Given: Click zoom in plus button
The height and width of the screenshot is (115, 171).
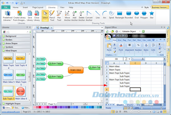Looking at the screenshot, I should pyautogui.click(x=150, y=112).
